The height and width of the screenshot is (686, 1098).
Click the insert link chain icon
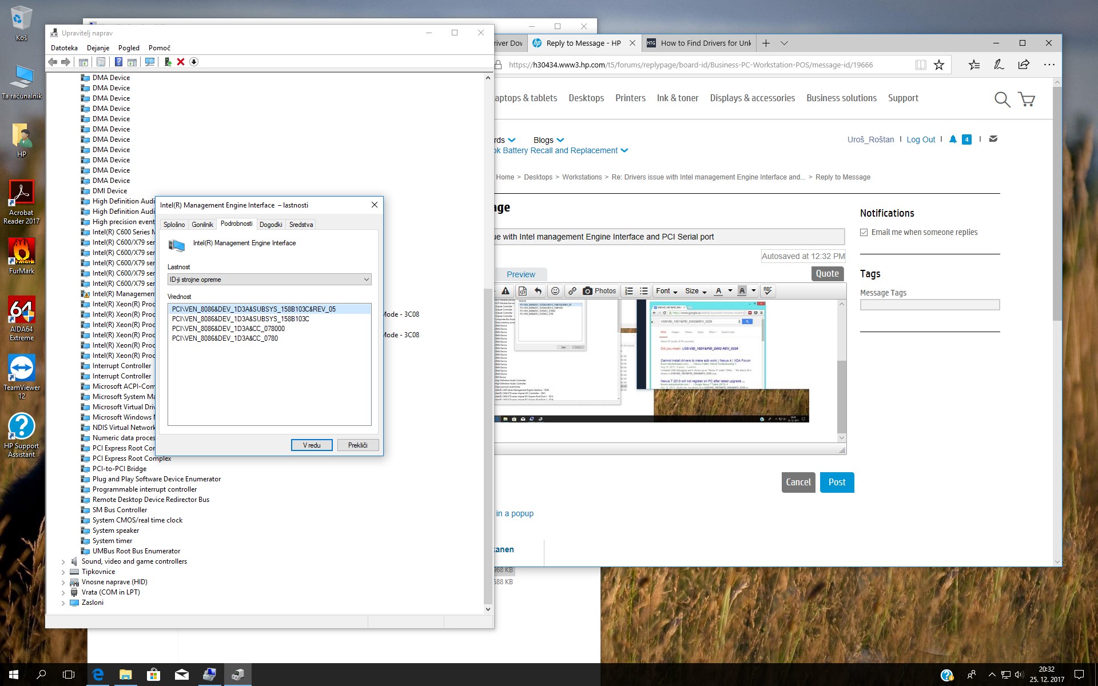(x=572, y=291)
